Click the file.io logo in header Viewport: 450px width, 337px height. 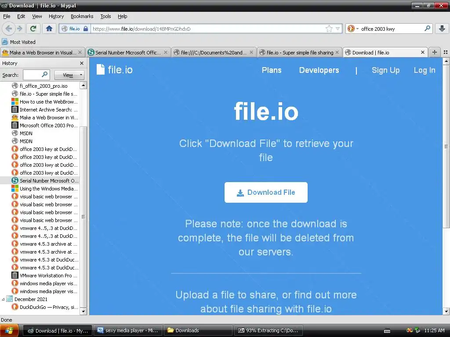(x=115, y=70)
